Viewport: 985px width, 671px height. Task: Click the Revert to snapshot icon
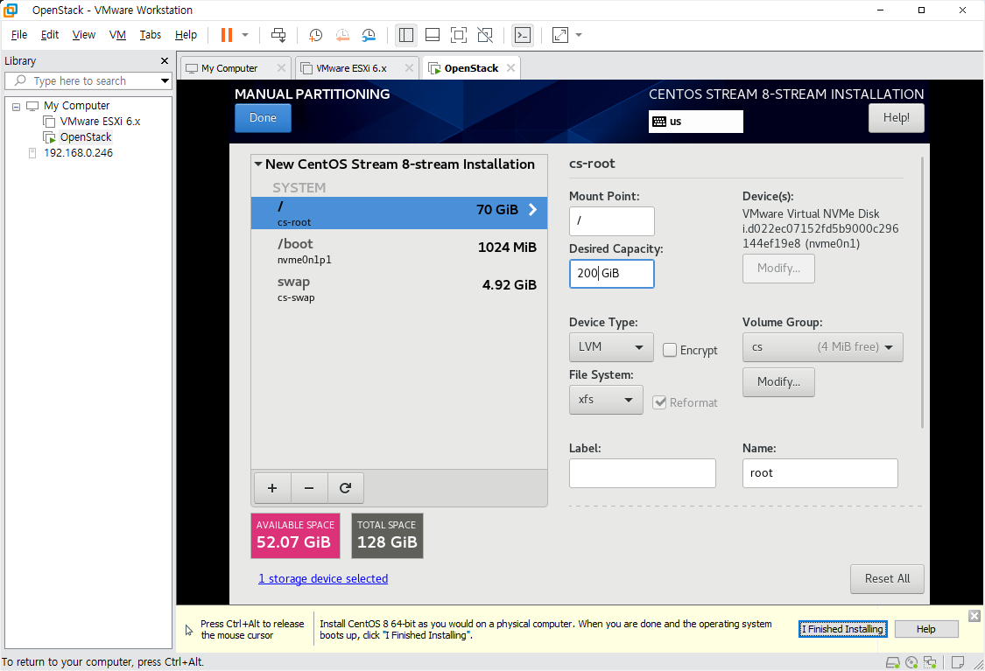click(341, 35)
